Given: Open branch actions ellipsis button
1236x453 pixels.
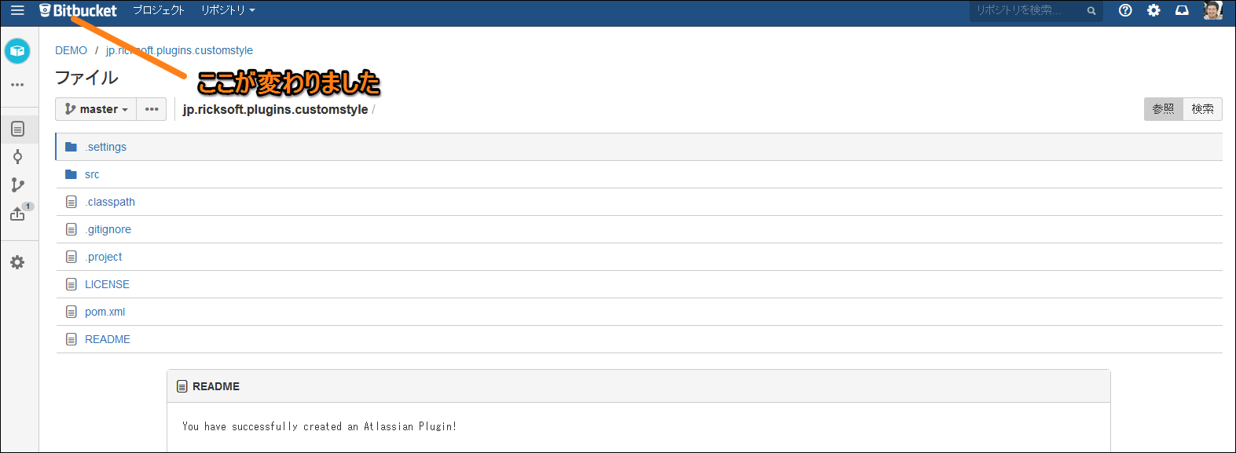Looking at the screenshot, I should 152,109.
